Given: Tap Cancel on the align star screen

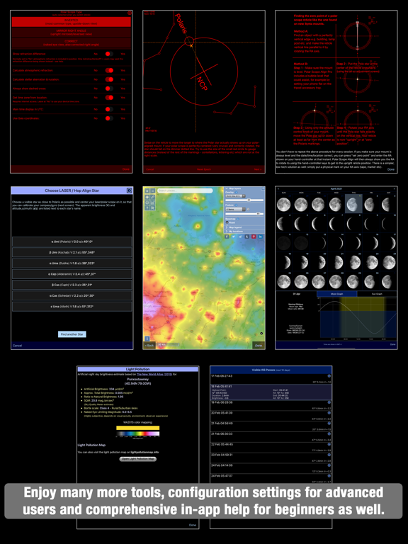Looking at the screenshot, I should pyautogui.click(x=17, y=346).
